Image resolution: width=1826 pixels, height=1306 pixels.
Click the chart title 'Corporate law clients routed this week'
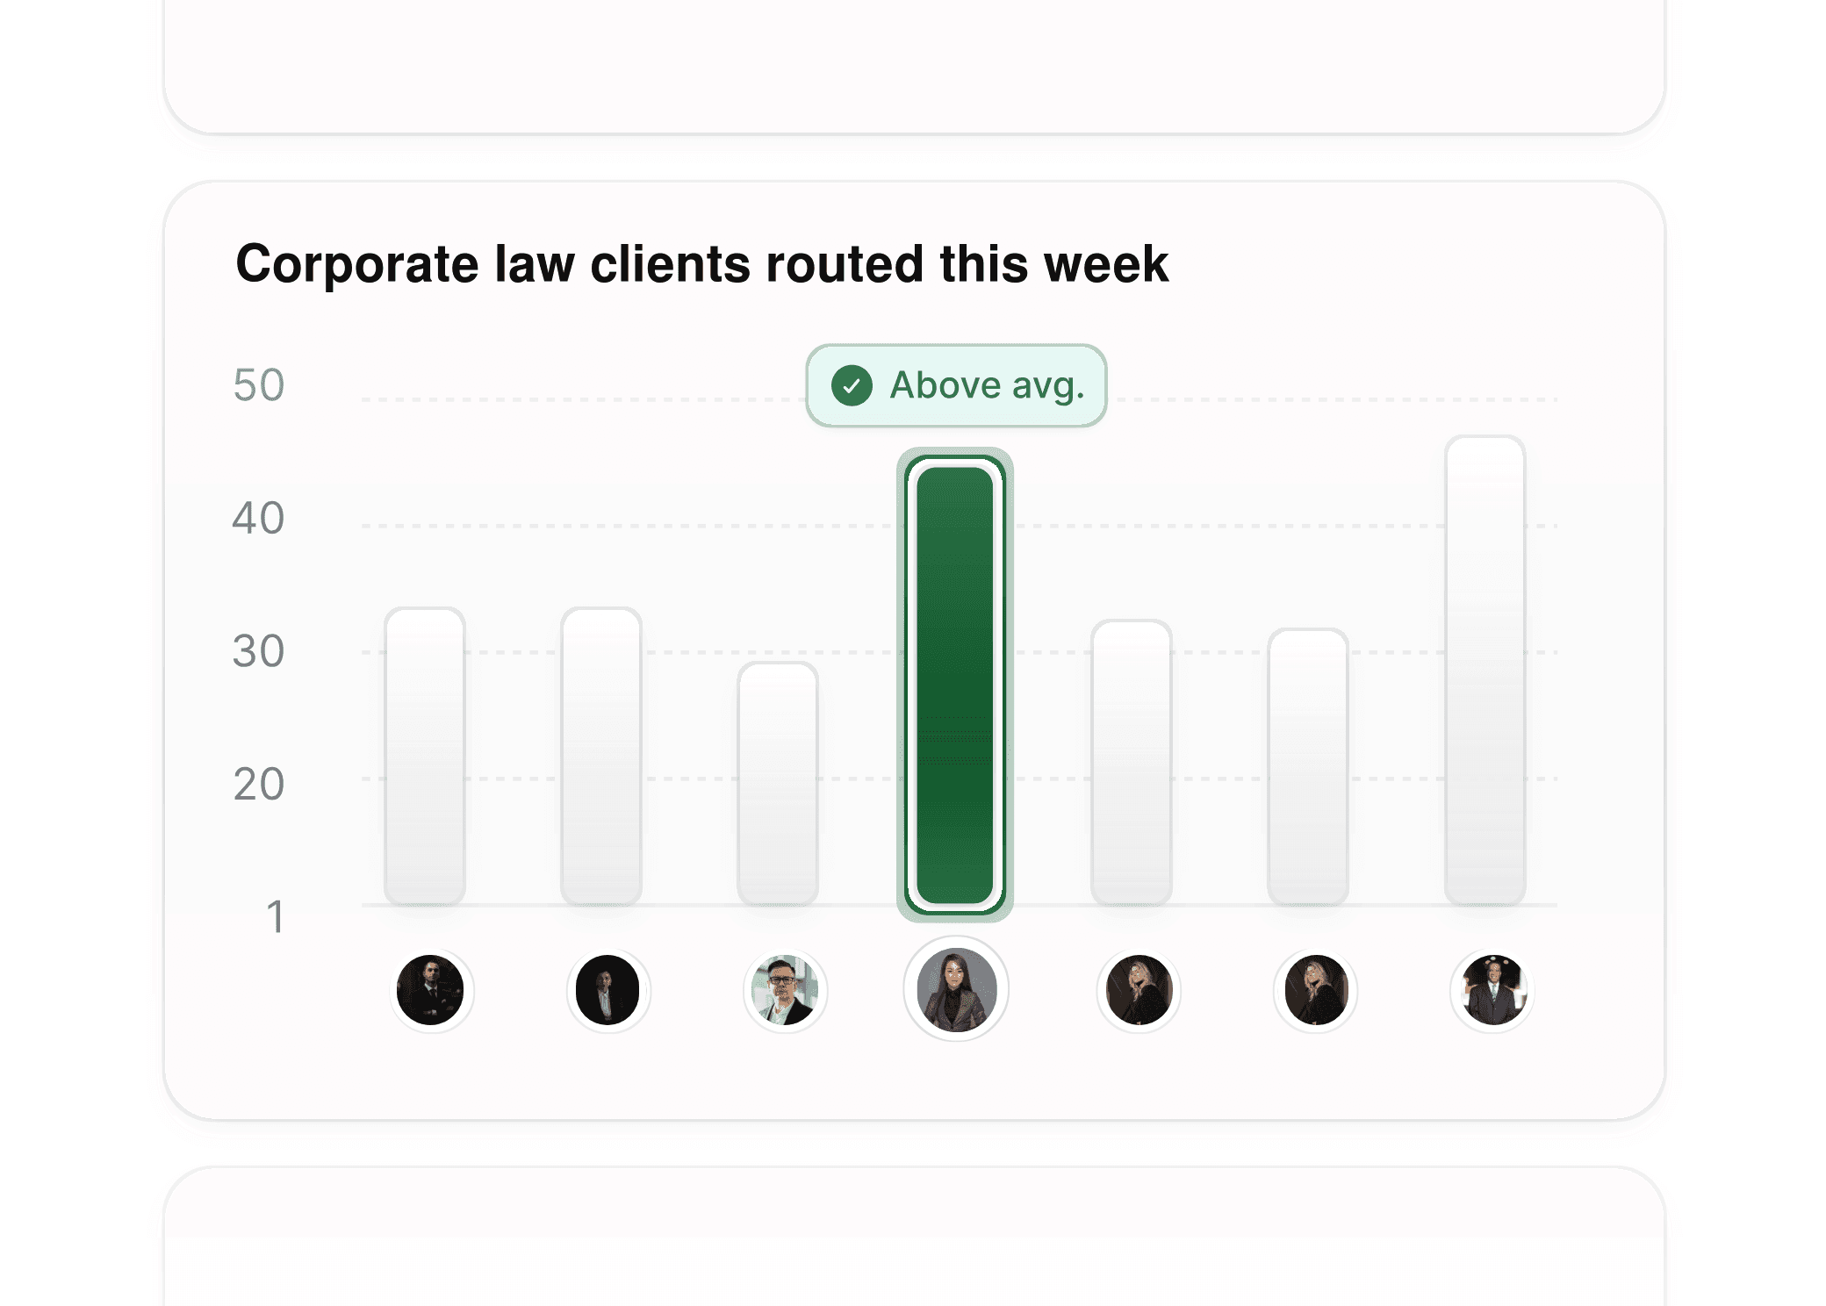pyautogui.click(x=702, y=265)
